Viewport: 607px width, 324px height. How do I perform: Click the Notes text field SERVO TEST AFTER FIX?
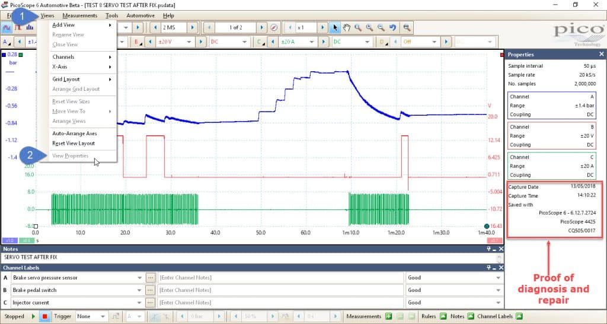pos(248,258)
